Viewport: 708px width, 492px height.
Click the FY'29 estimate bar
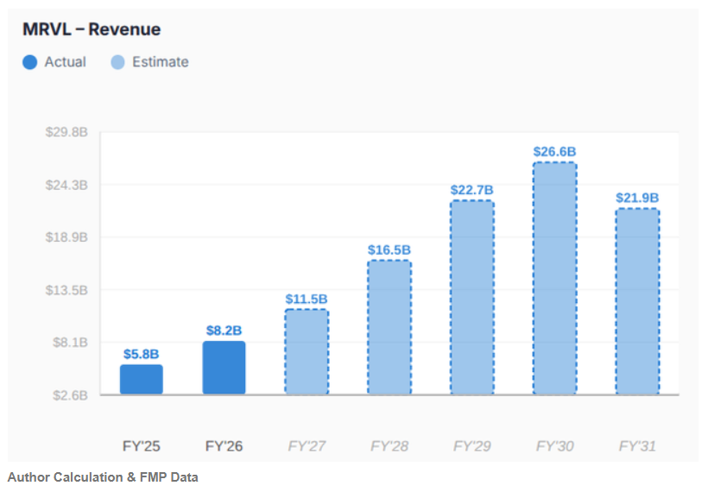point(471,298)
